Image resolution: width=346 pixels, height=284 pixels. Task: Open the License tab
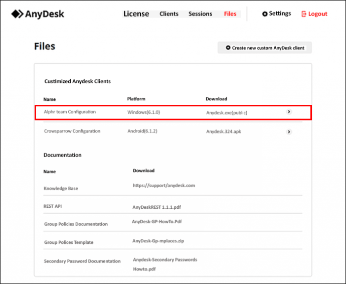tap(136, 14)
